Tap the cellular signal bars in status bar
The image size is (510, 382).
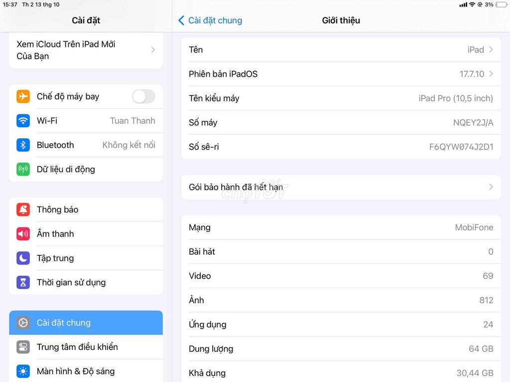coord(463,4)
